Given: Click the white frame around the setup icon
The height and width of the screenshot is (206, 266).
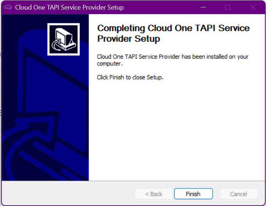Looking at the screenshot, I should click(49, 39).
